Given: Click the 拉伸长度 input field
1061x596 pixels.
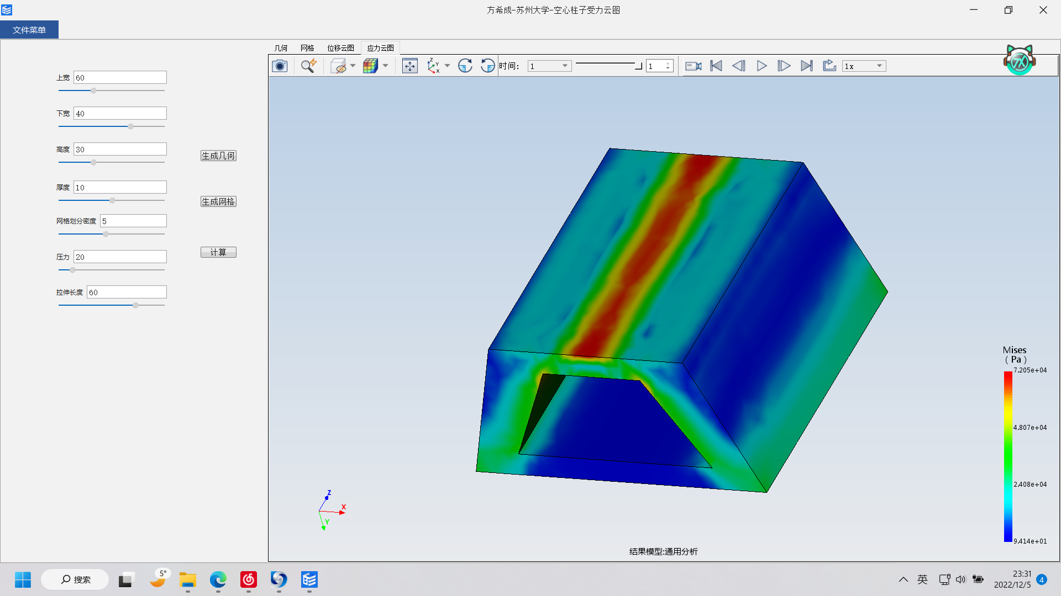Looking at the screenshot, I should tap(127, 292).
